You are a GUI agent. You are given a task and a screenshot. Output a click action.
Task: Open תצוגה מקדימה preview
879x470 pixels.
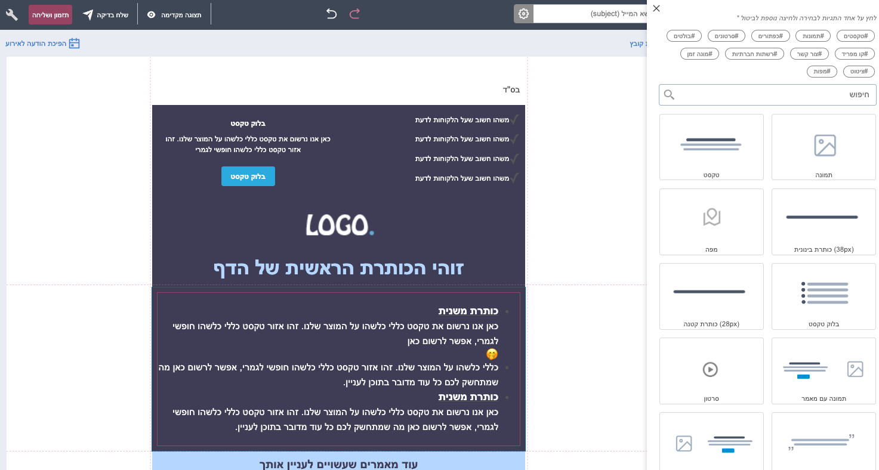tap(175, 15)
